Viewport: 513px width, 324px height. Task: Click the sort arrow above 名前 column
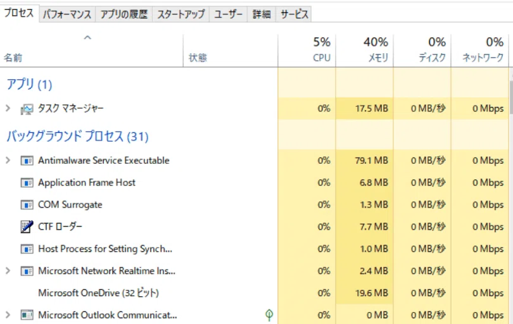pos(87,37)
